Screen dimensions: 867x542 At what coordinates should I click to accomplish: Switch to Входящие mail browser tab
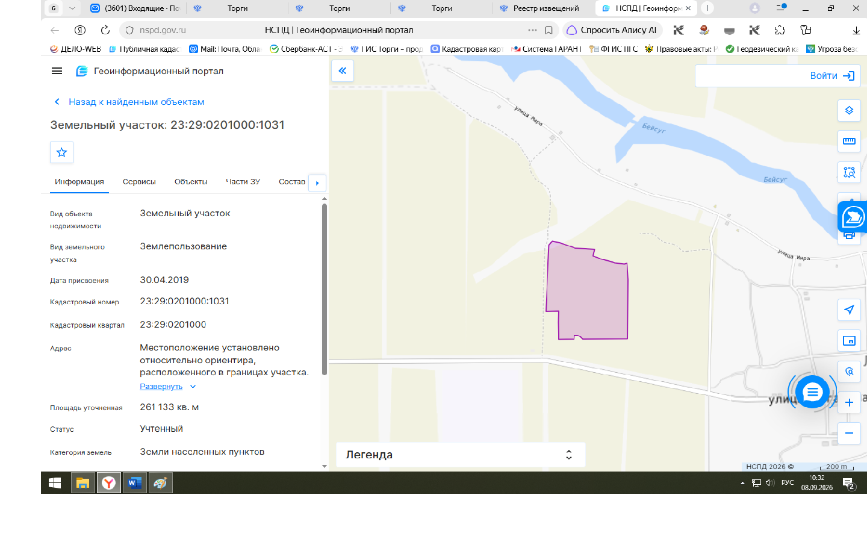135,8
